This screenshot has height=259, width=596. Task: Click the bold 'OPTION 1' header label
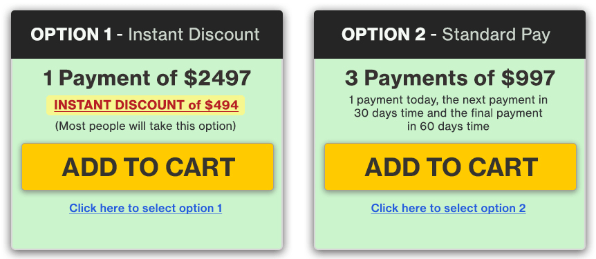71,35
